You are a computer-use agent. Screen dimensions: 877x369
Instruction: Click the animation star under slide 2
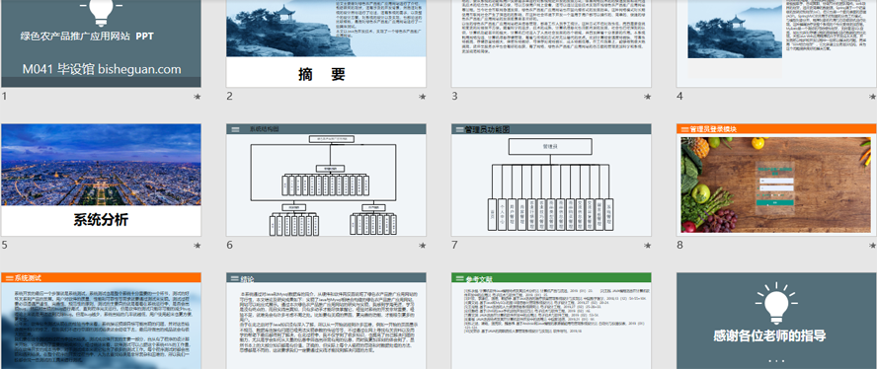pos(423,97)
